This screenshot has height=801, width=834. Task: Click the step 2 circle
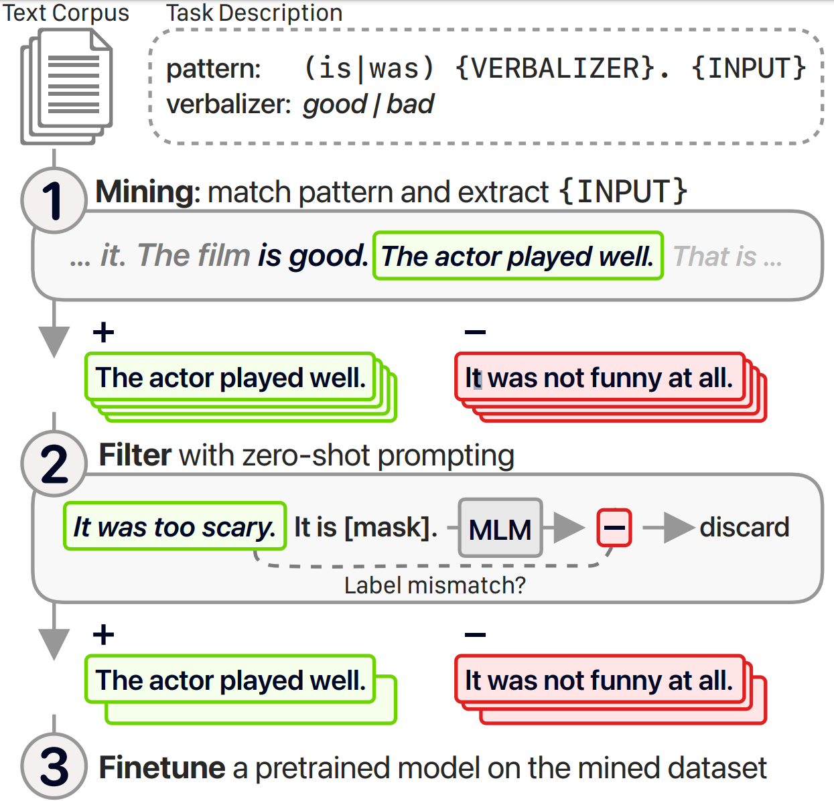54,463
